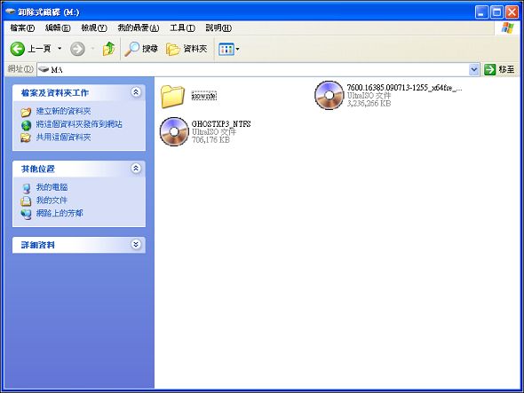Viewport: 524px width, 393px height.
Task: Click the drive icon in address bar
Action: (x=44, y=69)
